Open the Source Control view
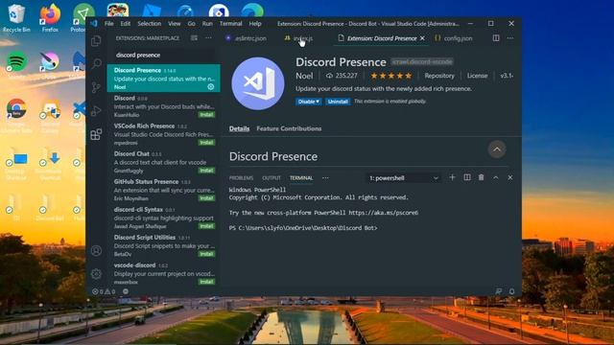This screenshot has height=345, width=614. coord(96,87)
